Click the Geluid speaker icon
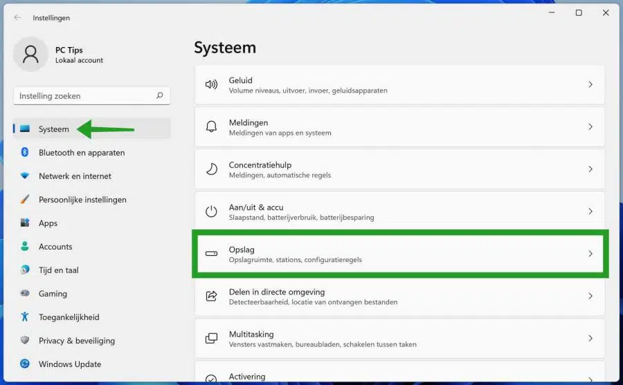623x385 pixels. [x=211, y=84]
